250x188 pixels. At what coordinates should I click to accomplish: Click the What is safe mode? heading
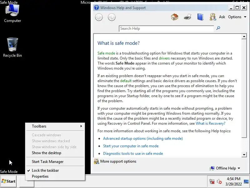click(118, 43)
